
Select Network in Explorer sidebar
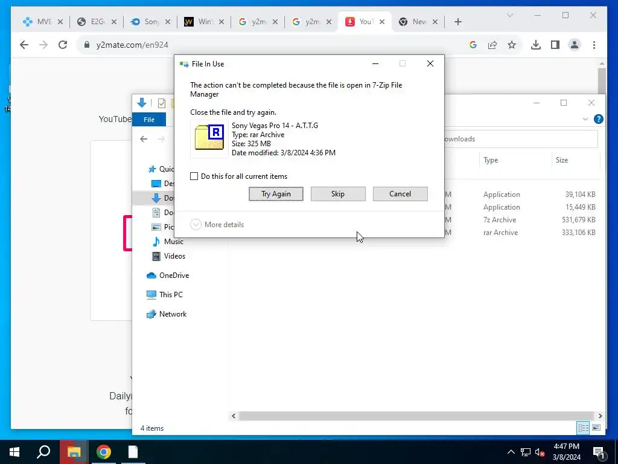(x=167, y=314)
